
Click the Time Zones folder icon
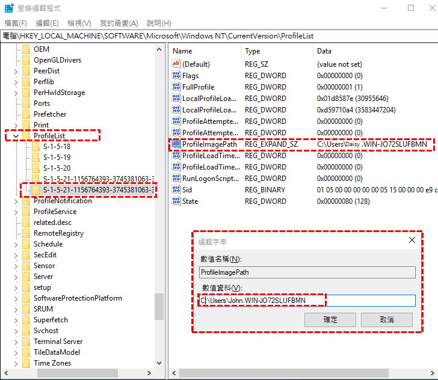26,363
